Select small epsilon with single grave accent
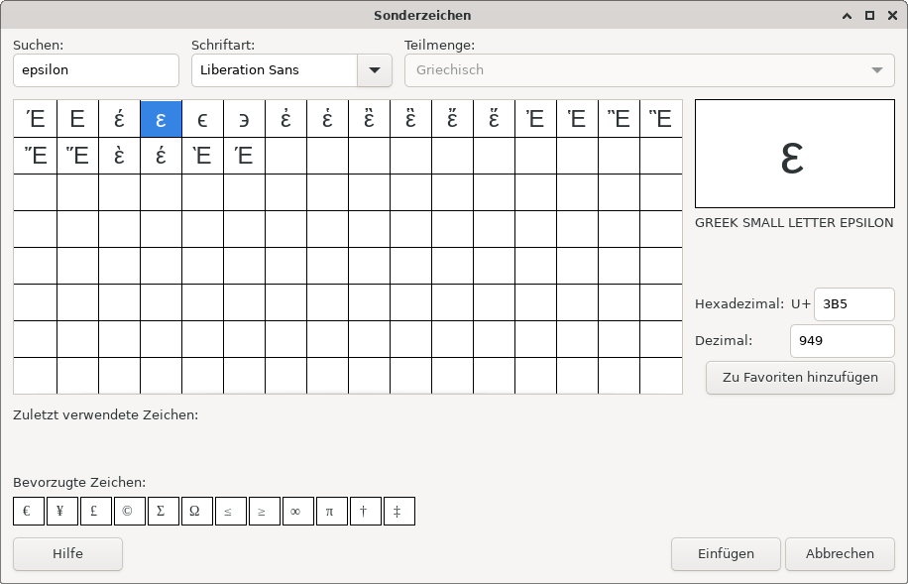The height and width of the screenshot is (584, 908). tap(119, 156)
